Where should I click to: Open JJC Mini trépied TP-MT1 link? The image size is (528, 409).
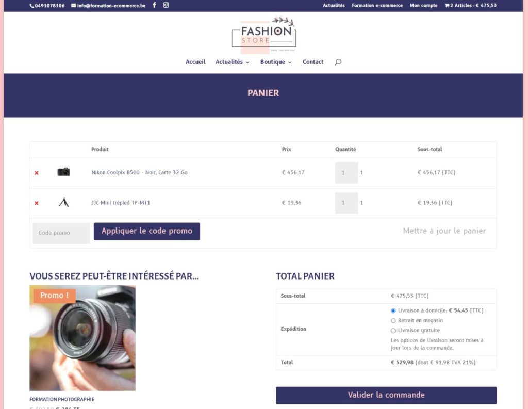pyautogui.click(x=121, y=203)
